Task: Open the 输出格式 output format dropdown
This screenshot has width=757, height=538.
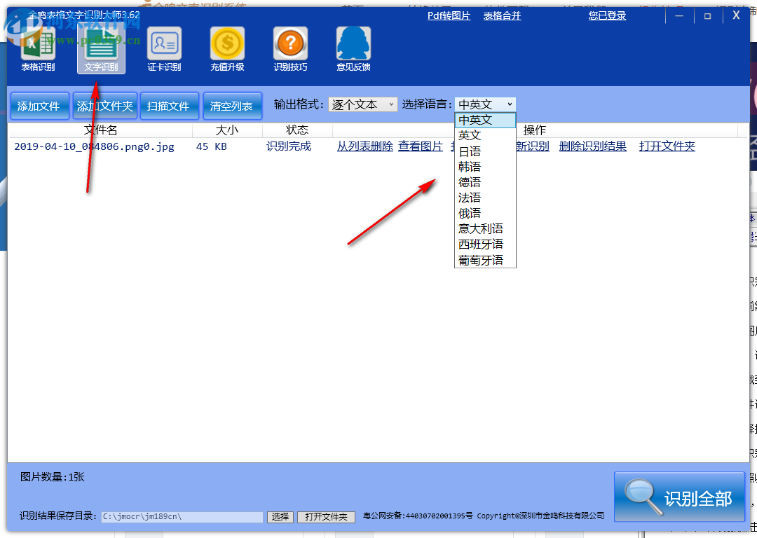Action: [x=362, y=104]
